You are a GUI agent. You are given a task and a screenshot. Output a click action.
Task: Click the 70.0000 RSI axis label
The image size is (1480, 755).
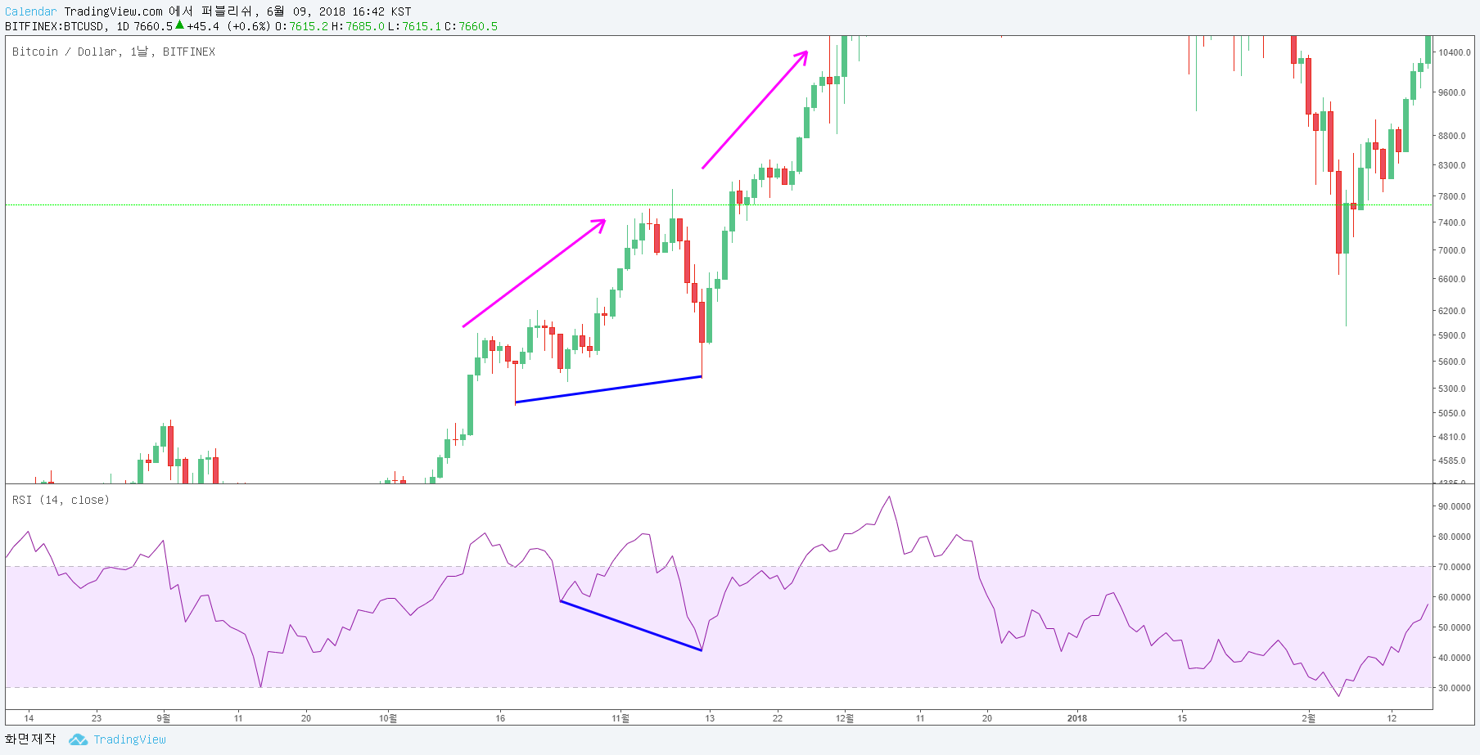tap(1454, 567)
